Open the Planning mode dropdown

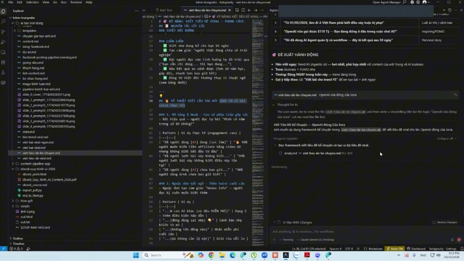tap(286, 240)
